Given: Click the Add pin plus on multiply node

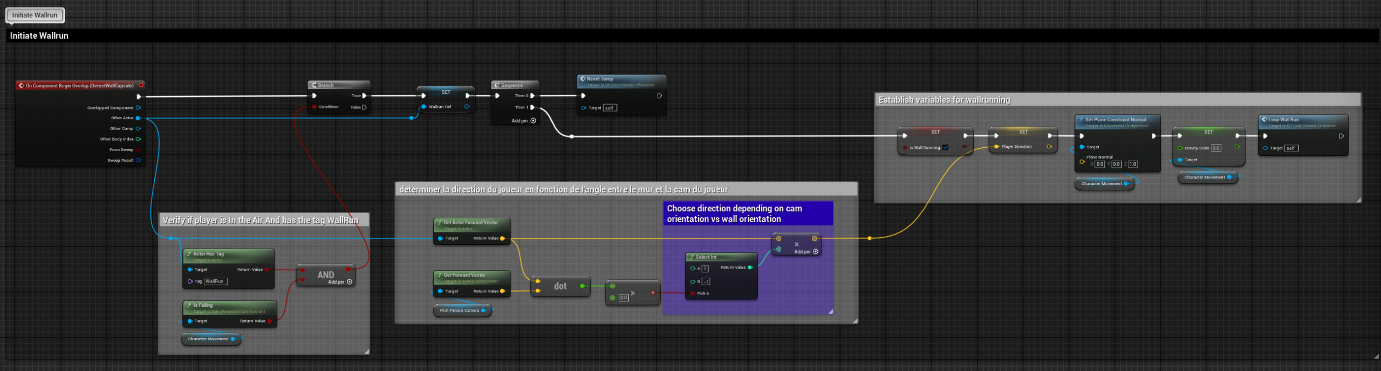Looking at the screenshot, I should coord(815,252).
